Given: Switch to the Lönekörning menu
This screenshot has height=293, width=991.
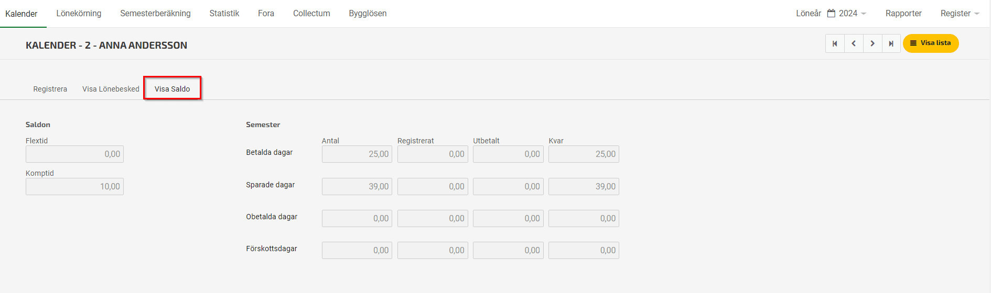Looking at the screenshot, I should pos(79,13).
